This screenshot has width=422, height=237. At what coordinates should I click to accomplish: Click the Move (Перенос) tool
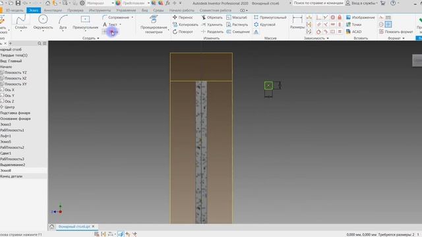click(x=183, y=17)
